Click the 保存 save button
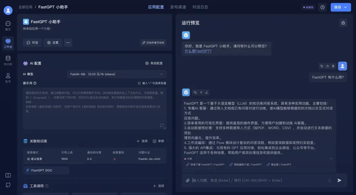The width and height of the screenshot is (356, 195). tap(338, 7)
